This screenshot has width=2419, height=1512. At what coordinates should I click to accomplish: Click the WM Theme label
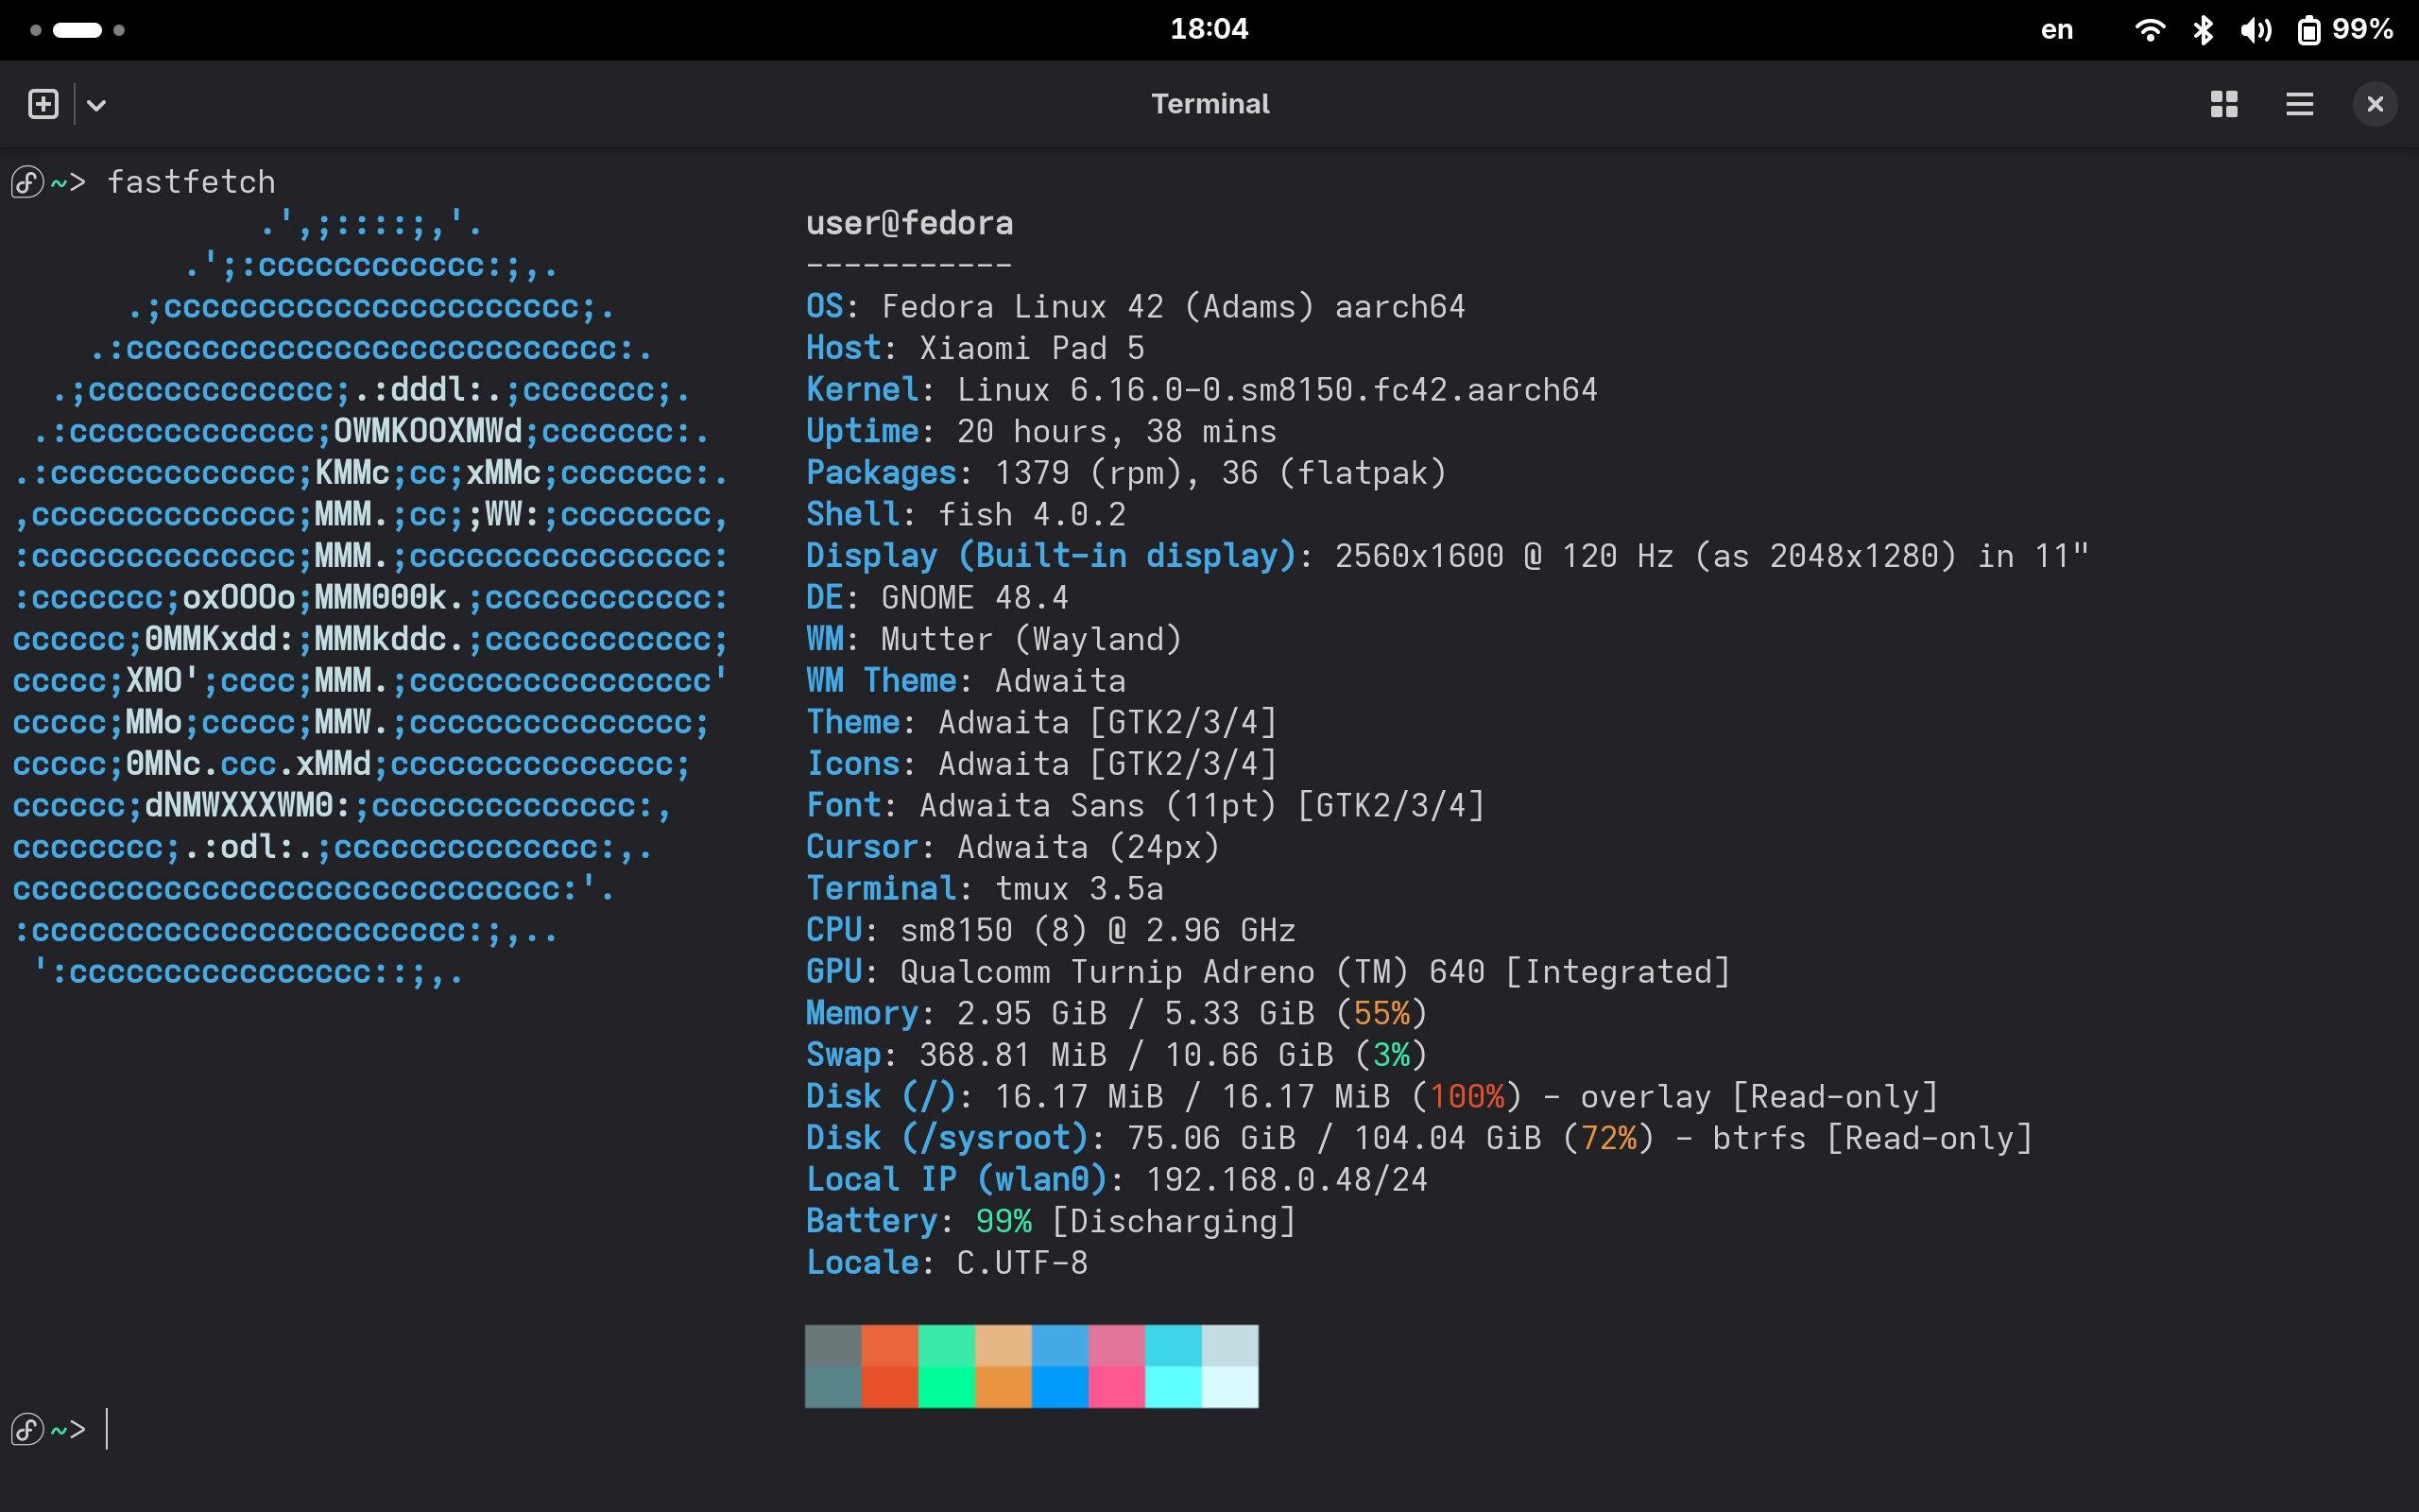pyautogui.click(x=882, y=681)
